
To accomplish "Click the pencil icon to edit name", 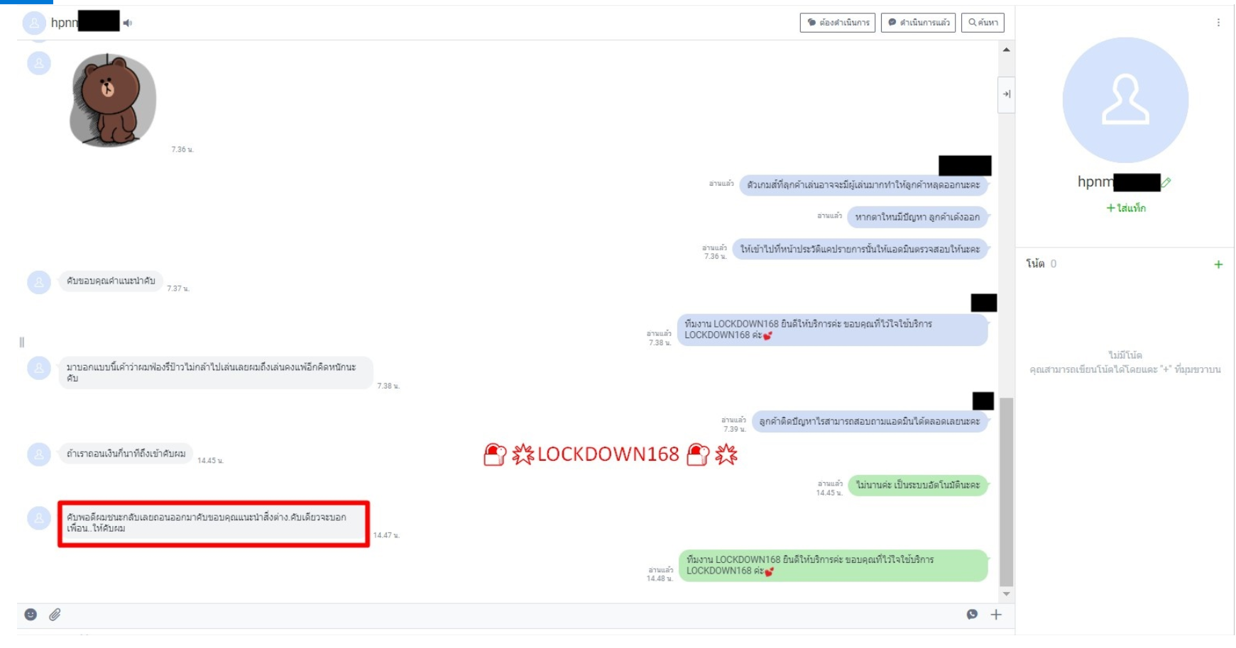I will 1166,182.
